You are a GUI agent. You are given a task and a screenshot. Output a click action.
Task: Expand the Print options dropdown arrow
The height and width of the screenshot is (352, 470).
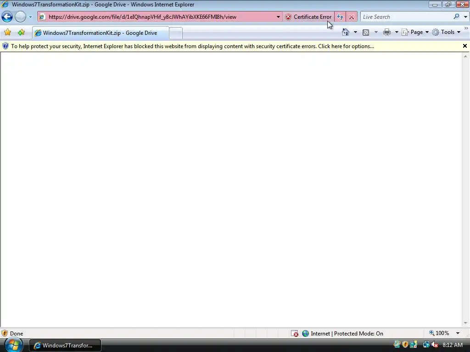coord(396,32)
